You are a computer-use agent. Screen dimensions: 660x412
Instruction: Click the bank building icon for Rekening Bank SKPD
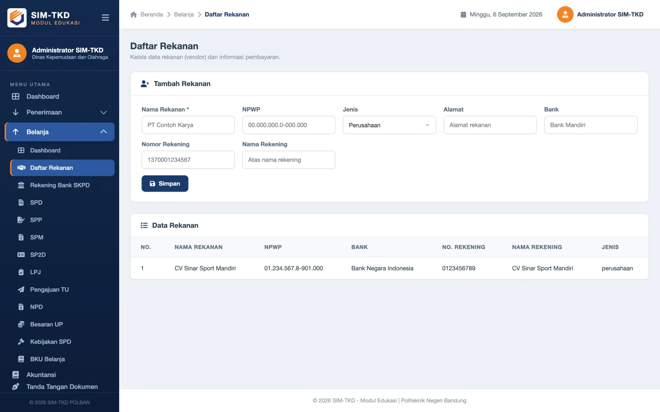pos(21,185)
